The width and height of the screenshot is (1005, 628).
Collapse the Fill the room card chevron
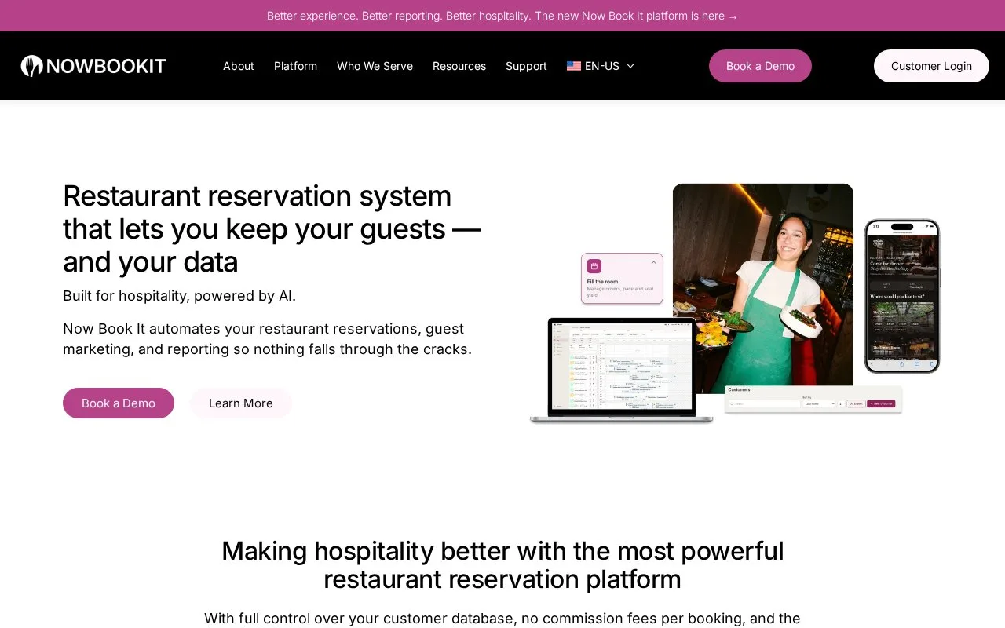click(654, 263)
